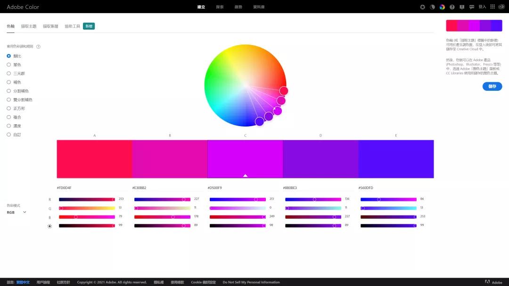Switch to the 協助工具 tab
Screen dimensions: 509x286
click(x=72, y=26)
